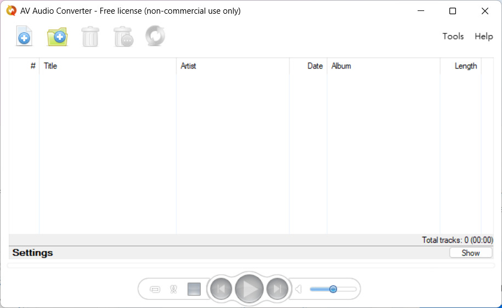Viewport: 502px width, 308px height.
Task: Show the Settings panel
Action: point(471,253)
